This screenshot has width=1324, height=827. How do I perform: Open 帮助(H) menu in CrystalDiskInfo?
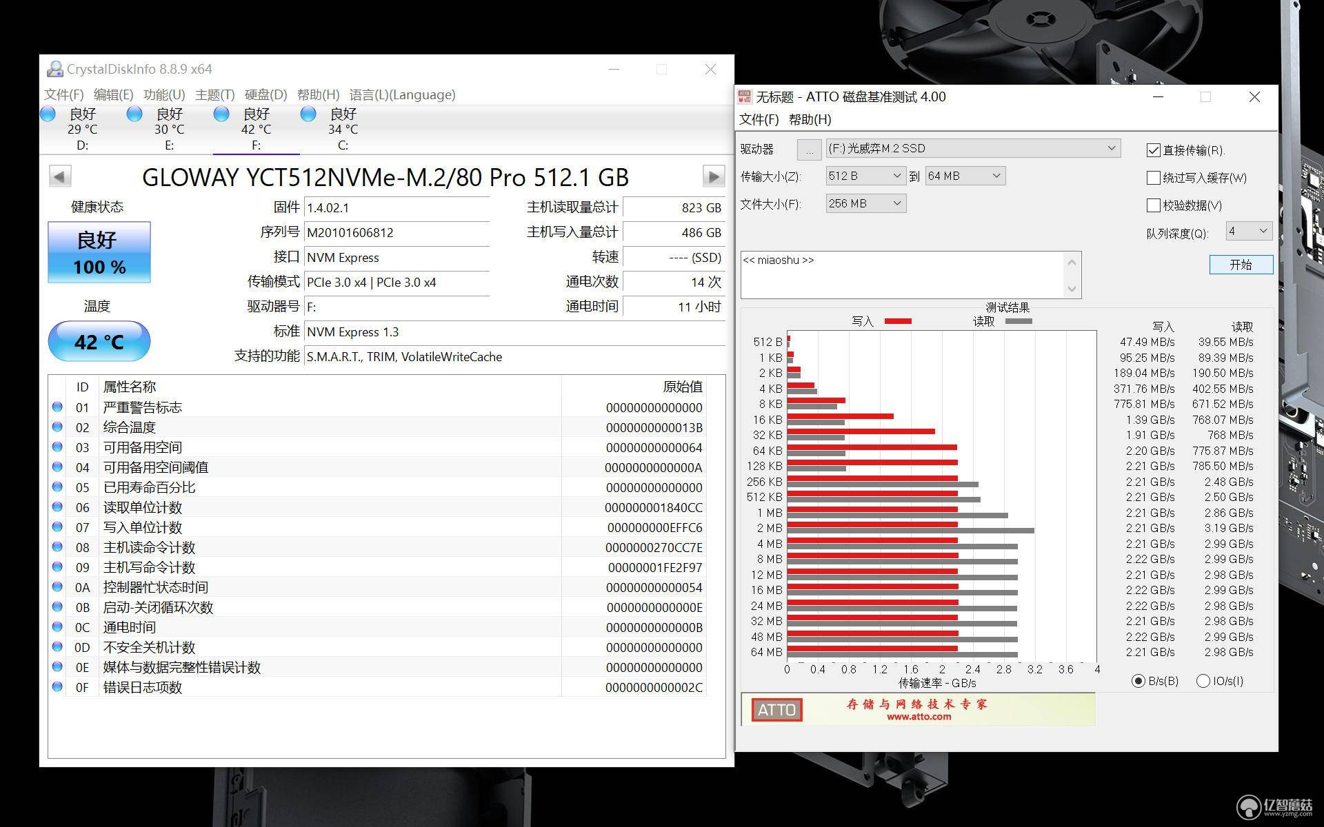318,95
